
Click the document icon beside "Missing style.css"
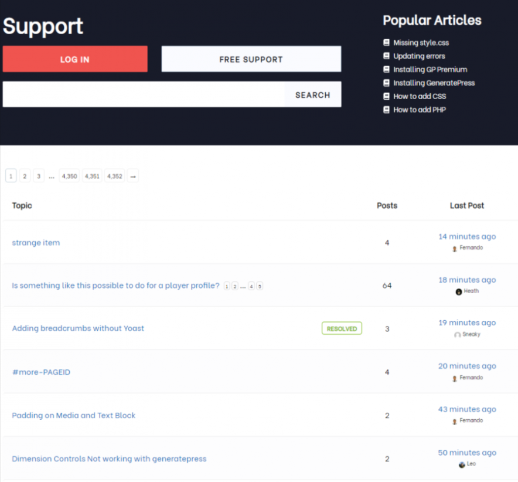pos(386,42)
